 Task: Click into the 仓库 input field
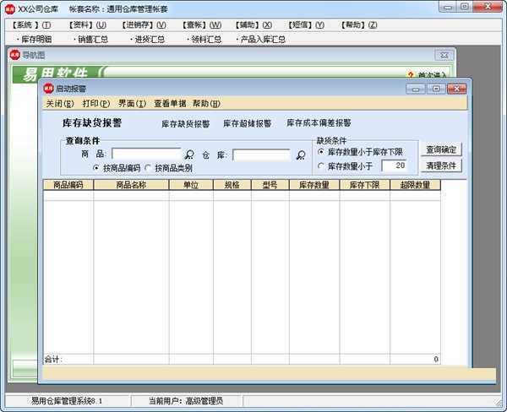coord(261,154)
